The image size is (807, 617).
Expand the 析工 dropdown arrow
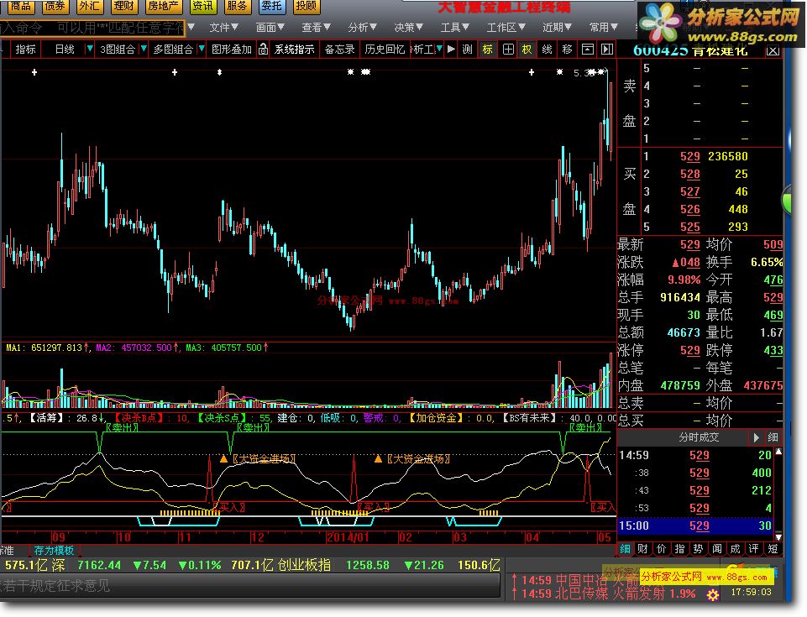coord(439,49)
